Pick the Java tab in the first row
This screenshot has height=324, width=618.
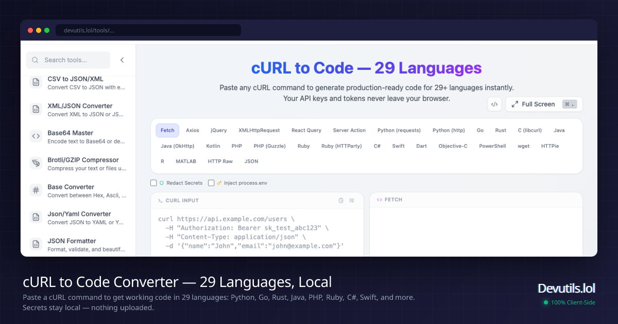click(559, 131)
